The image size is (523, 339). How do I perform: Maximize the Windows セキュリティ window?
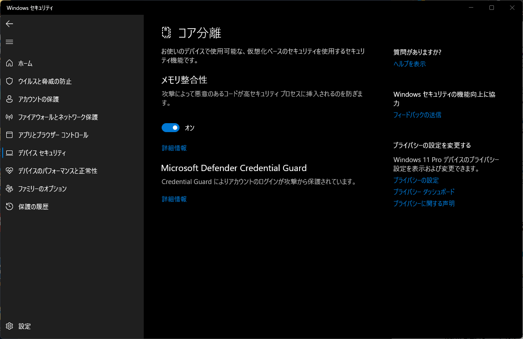click(492, 7)
